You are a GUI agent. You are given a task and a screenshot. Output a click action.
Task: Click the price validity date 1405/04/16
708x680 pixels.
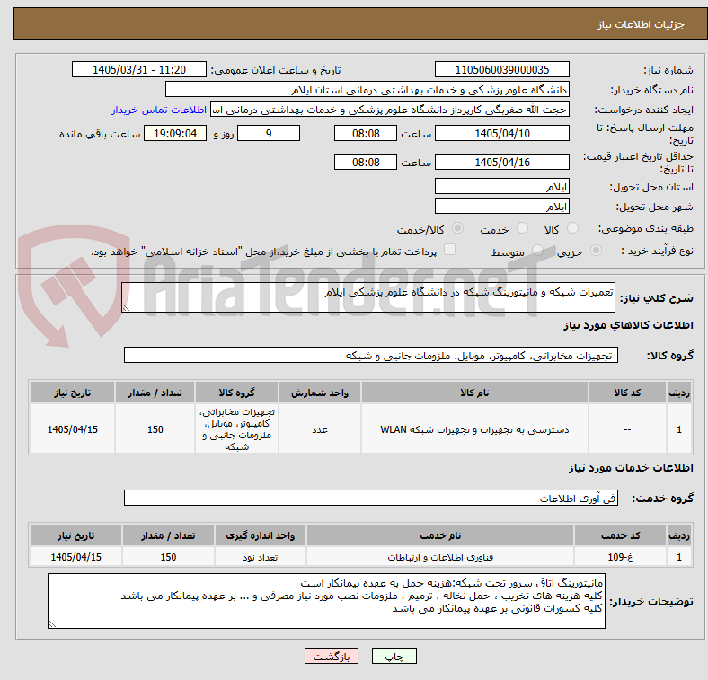[501, 162]
